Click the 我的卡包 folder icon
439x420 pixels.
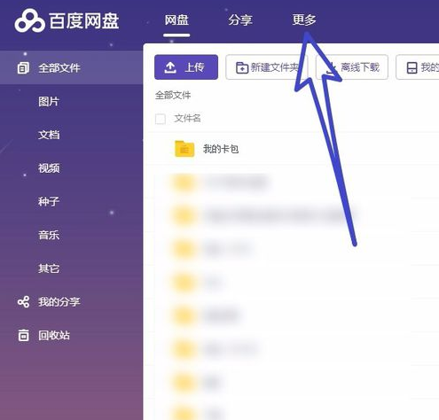point(184,149)
